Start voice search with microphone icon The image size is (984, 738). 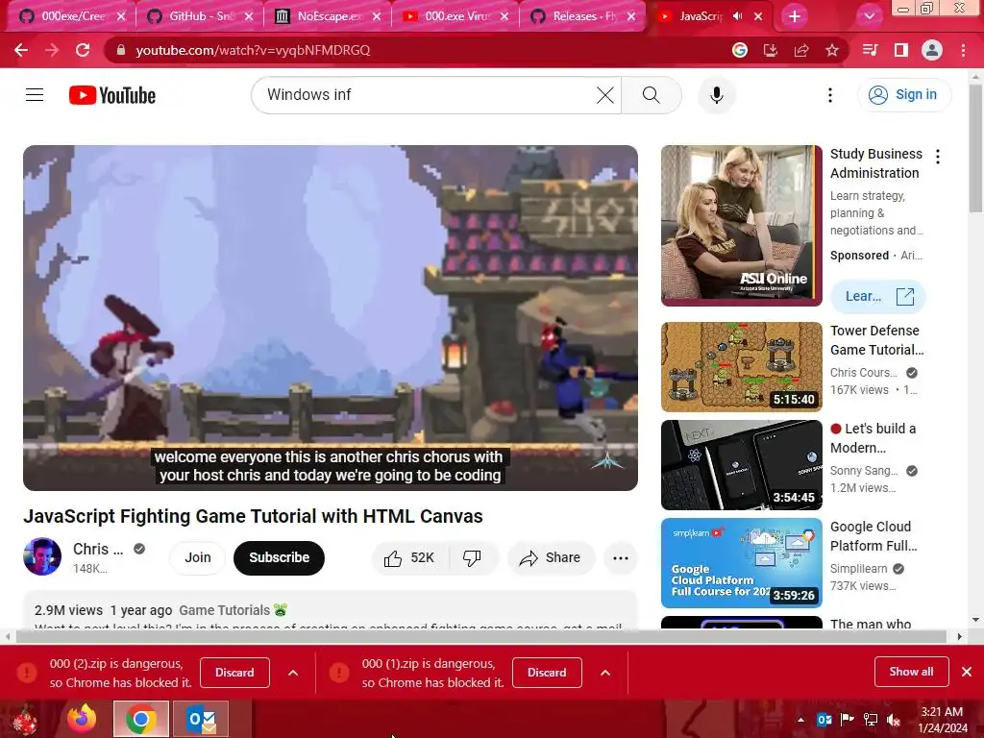717,95
